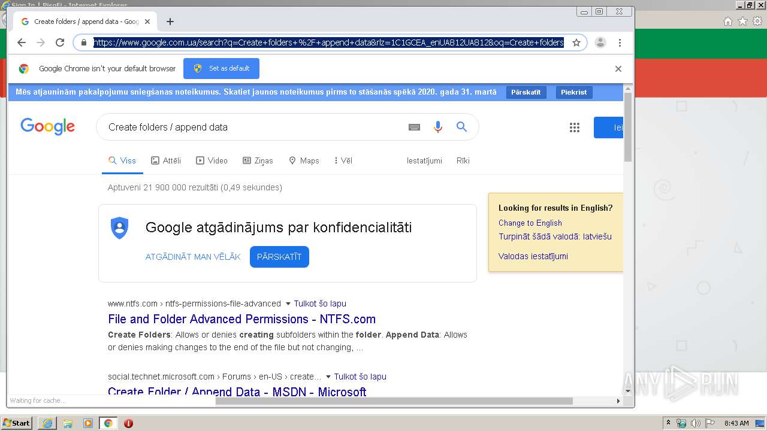Click Internet Explorer tools gear
The width and height of the screenshot is (767, 431).
(757, 22)
